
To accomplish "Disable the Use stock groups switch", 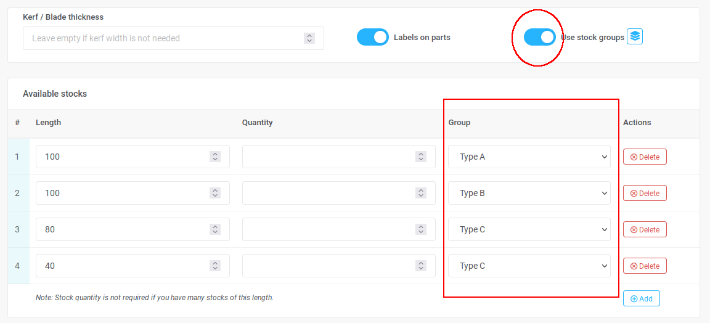I will tap(539, 37).
